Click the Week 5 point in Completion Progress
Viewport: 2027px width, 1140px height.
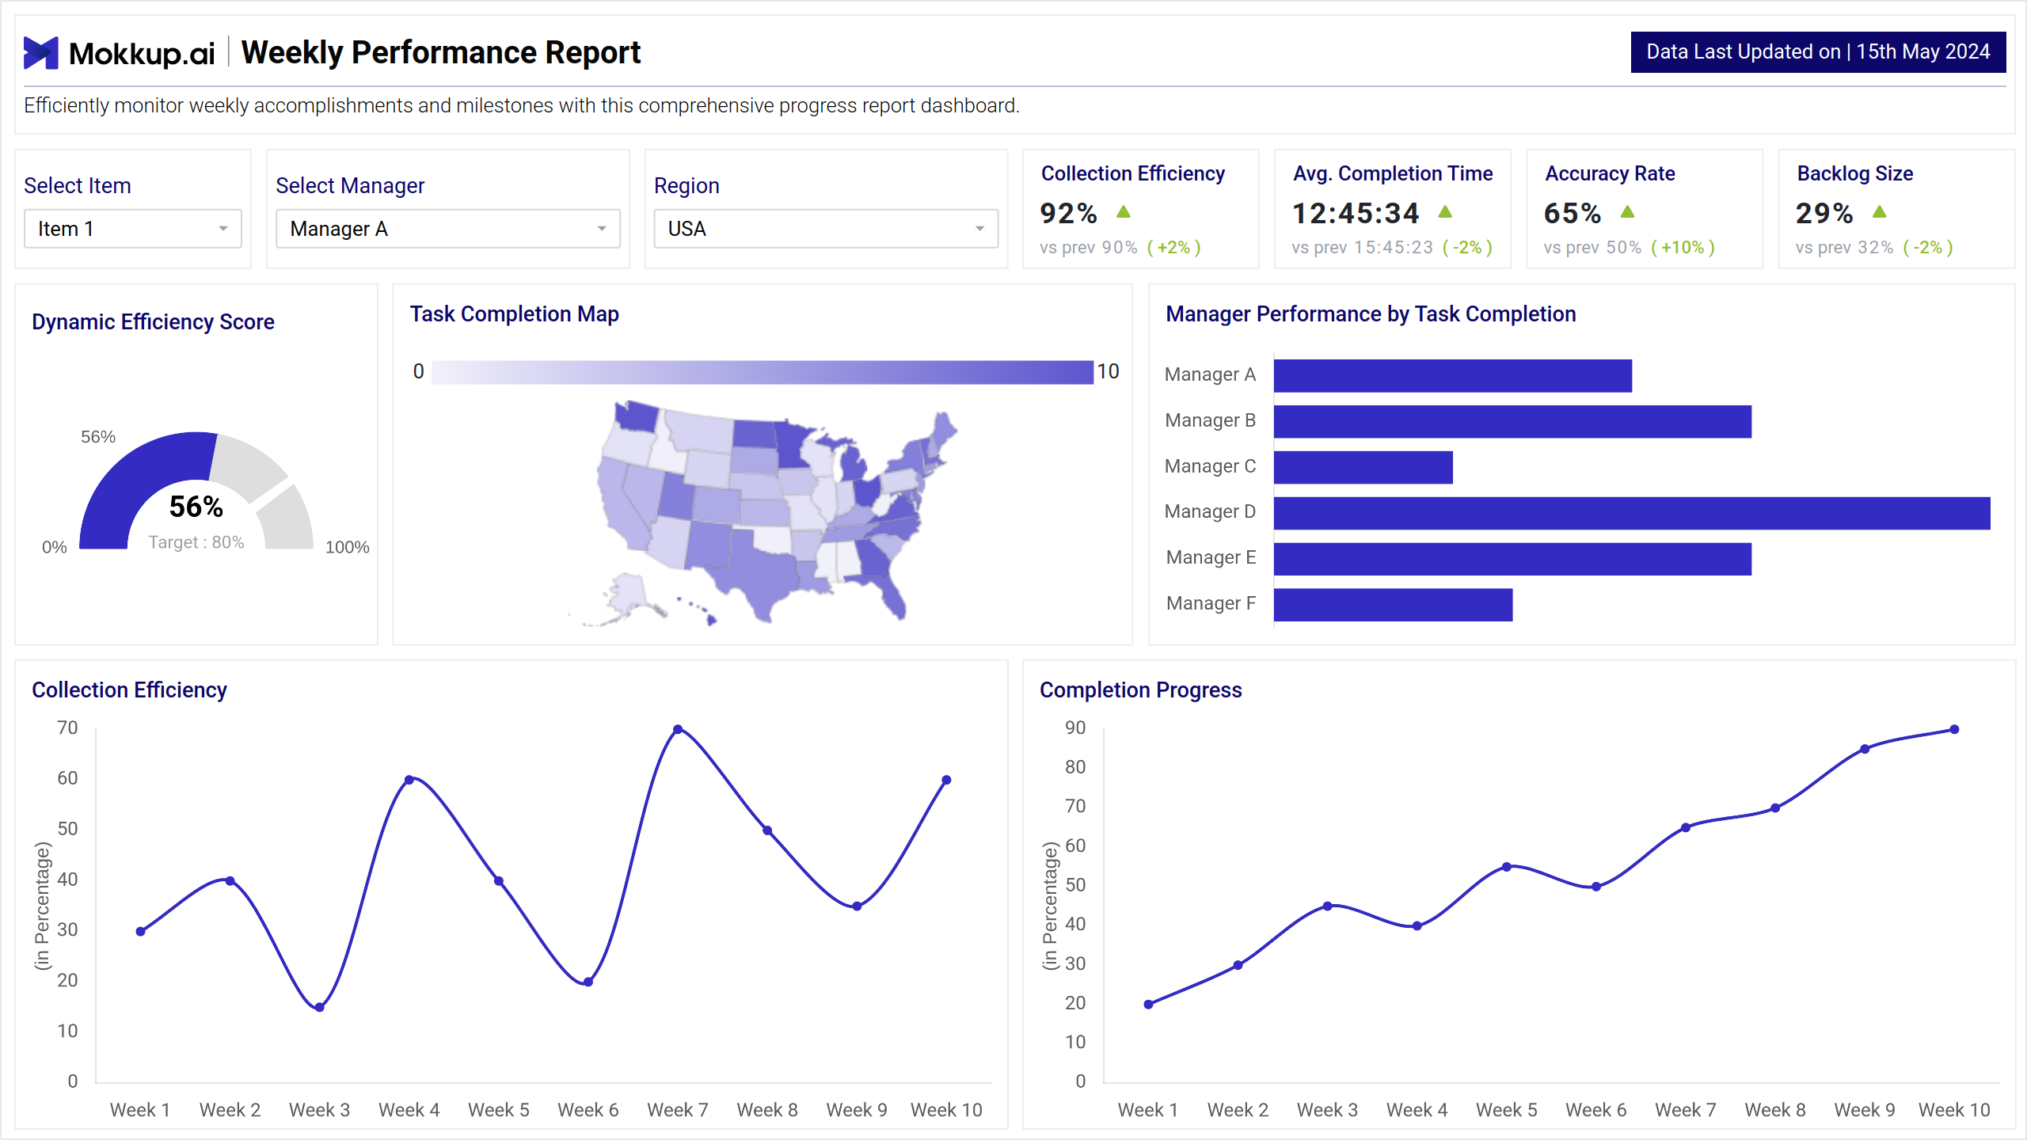(x=1507, y=867)
